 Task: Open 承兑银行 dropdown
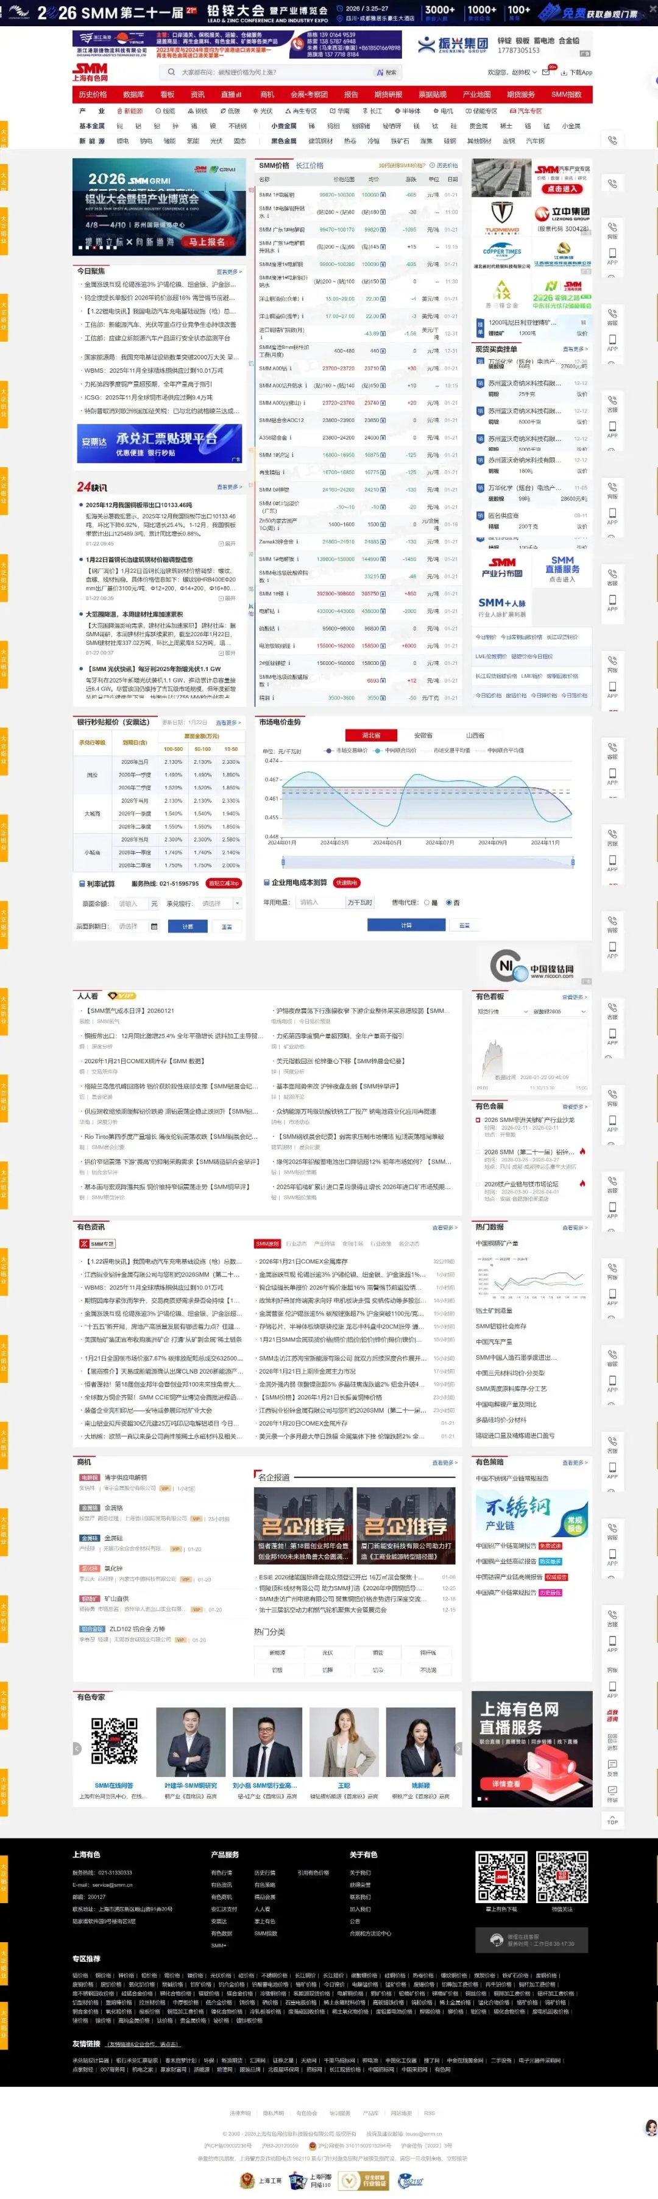(x=220, y=903)
